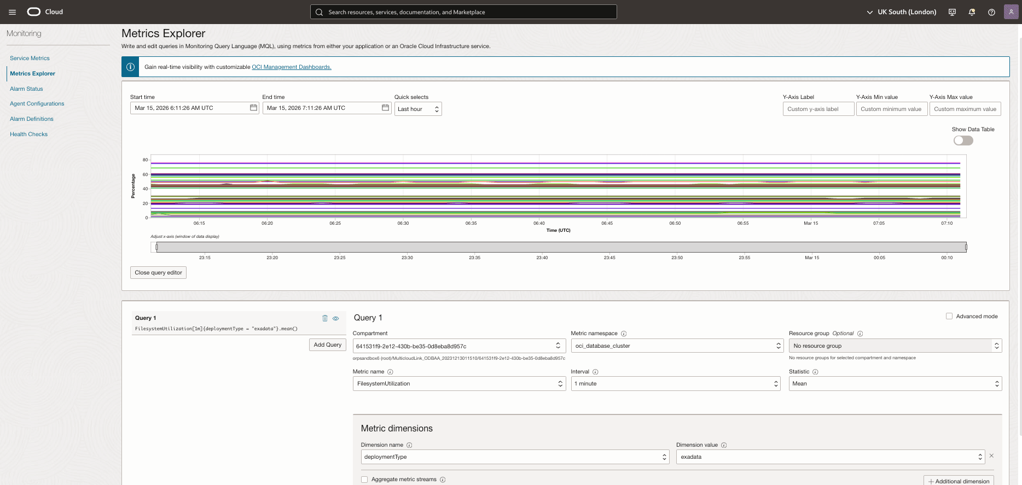This screenshot has width=1022, height=485.
Task: Click the right handle of x-axis range slider
Action: coord(966,247)
